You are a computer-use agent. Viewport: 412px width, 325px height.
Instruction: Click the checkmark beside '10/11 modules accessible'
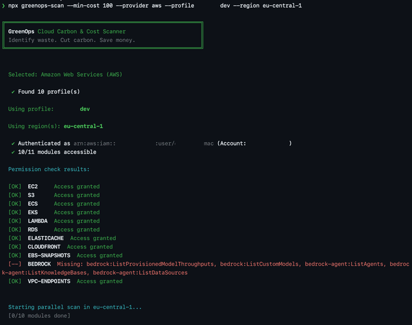coord(13,152)
